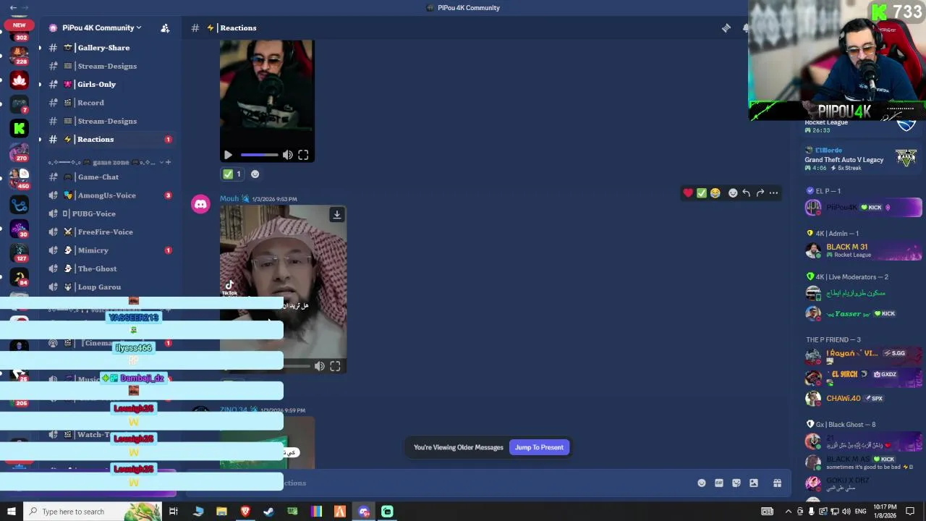Join the AmongUs-Voice channel

(109, 195)
